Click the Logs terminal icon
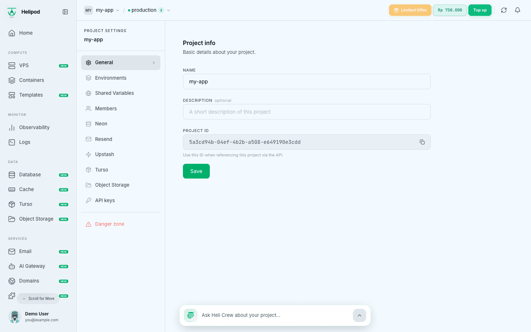The height and width of the screenshot is (332, 531). coord(12,142)
